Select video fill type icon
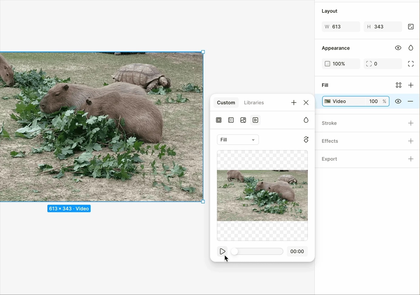The width and height of the screenshot is (420, 295). (x=255, y=120)
